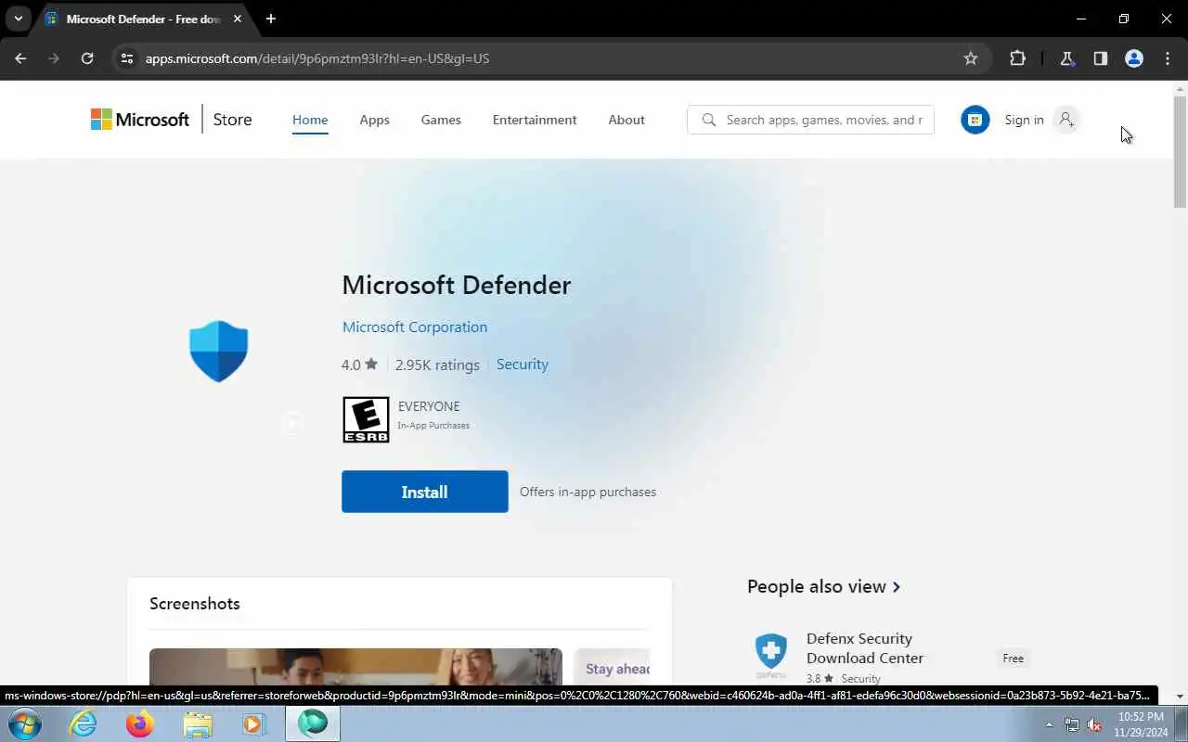Click the Offers in-app purchases text
The width and height of the screenshot is (1188, 742).
(x=588, y=492)
